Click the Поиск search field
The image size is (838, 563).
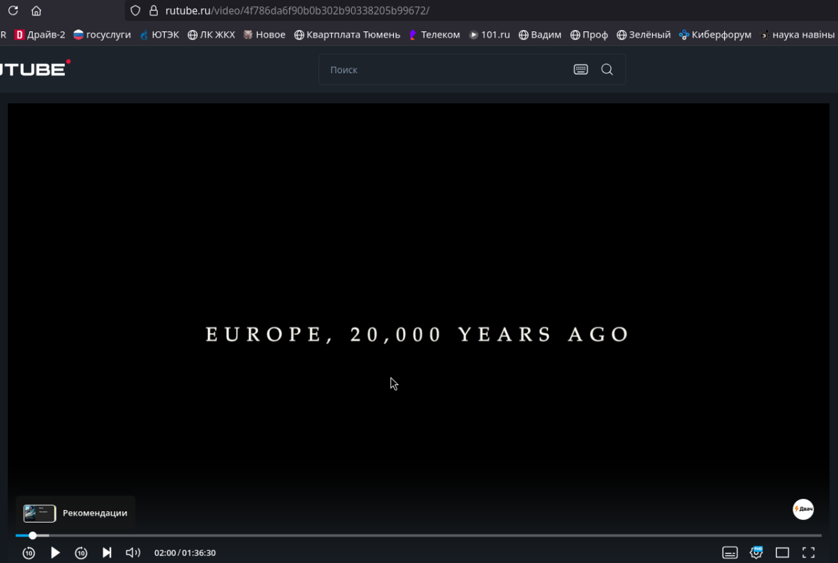point(443,70)
